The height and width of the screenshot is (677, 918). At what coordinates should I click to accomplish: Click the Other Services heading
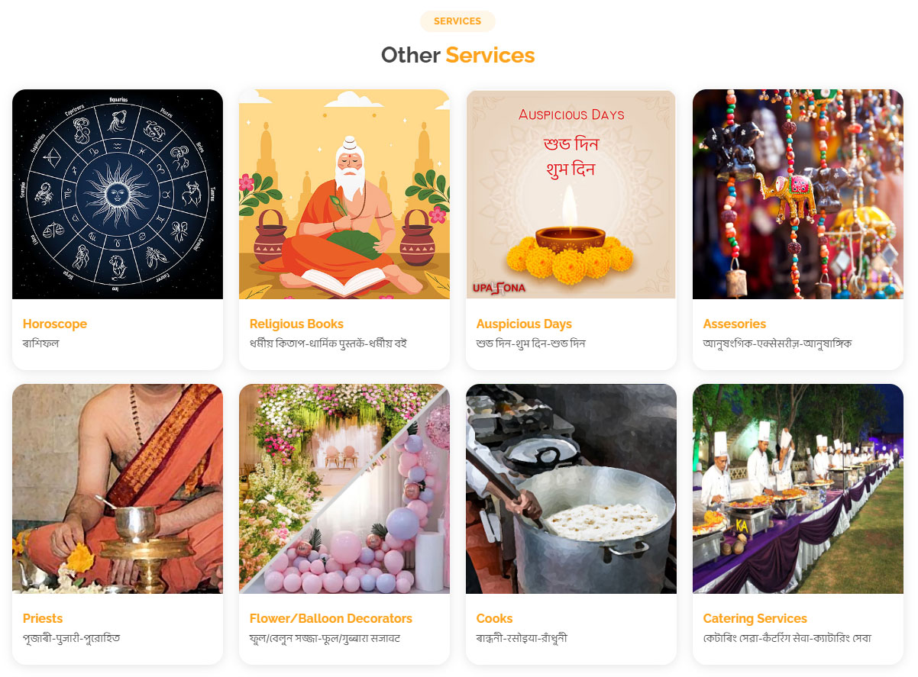click(x=457, y=55)
